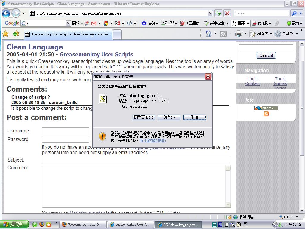The height and width of the screenshot is (229, 305).
Task: Open the zoom level 100% dropdown
Action: coord(297,217)
